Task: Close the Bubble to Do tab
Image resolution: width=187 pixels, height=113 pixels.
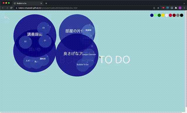Action: coord(41,3)
